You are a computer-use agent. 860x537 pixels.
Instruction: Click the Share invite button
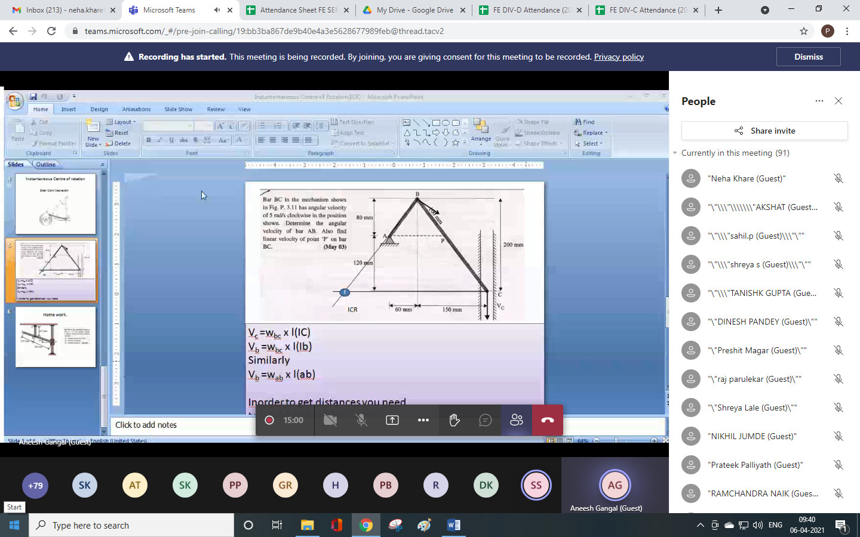[764, 131]
